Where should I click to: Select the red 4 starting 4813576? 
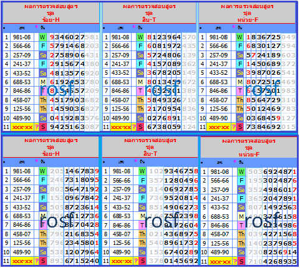[x=52, y=74]
